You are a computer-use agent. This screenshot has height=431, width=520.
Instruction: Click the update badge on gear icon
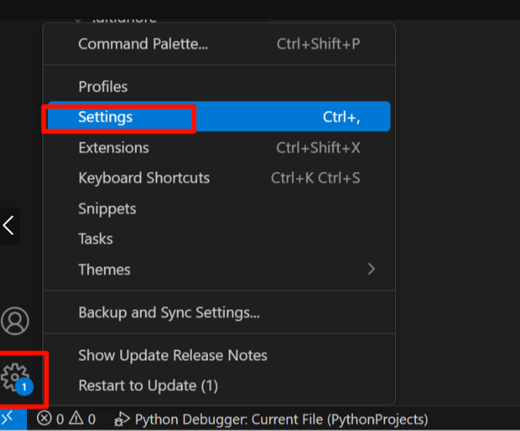(x=24, y=386)
